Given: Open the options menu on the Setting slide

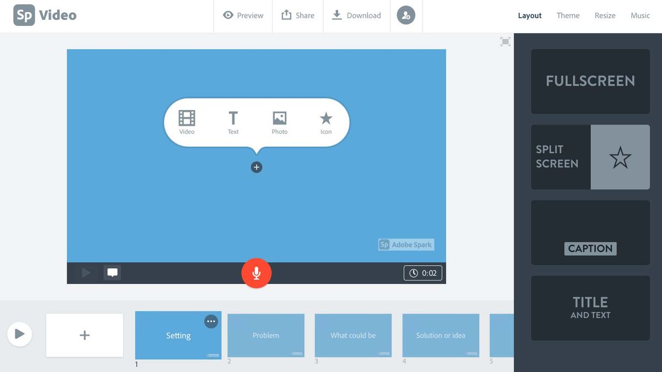Looking at the screenshot, I should tap(211, 321).
